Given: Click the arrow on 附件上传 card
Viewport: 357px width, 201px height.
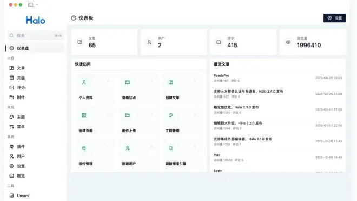Looking at the screenshot, I should pyautogui.click(x=151, y=114).
